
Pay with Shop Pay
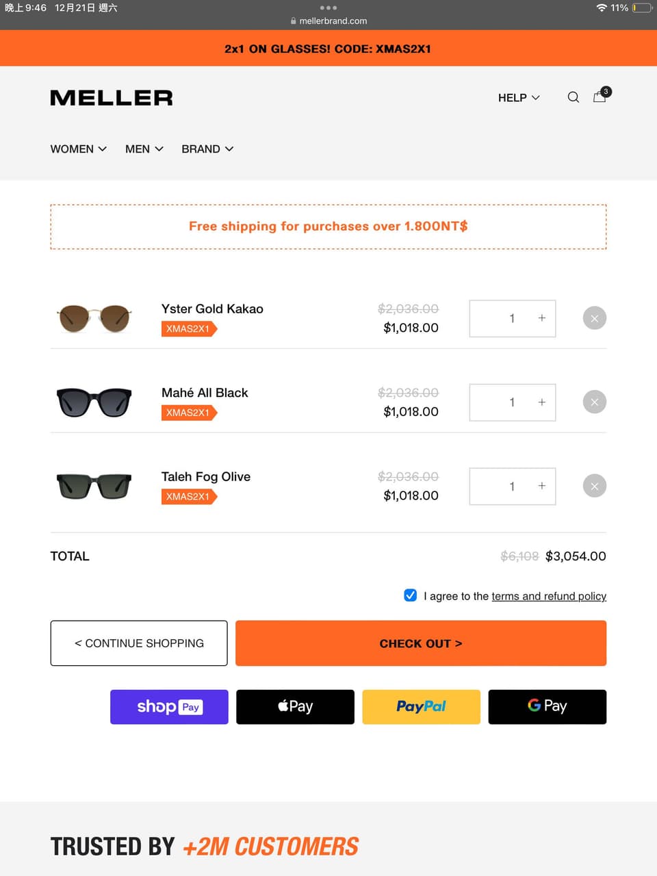point(169,707)
